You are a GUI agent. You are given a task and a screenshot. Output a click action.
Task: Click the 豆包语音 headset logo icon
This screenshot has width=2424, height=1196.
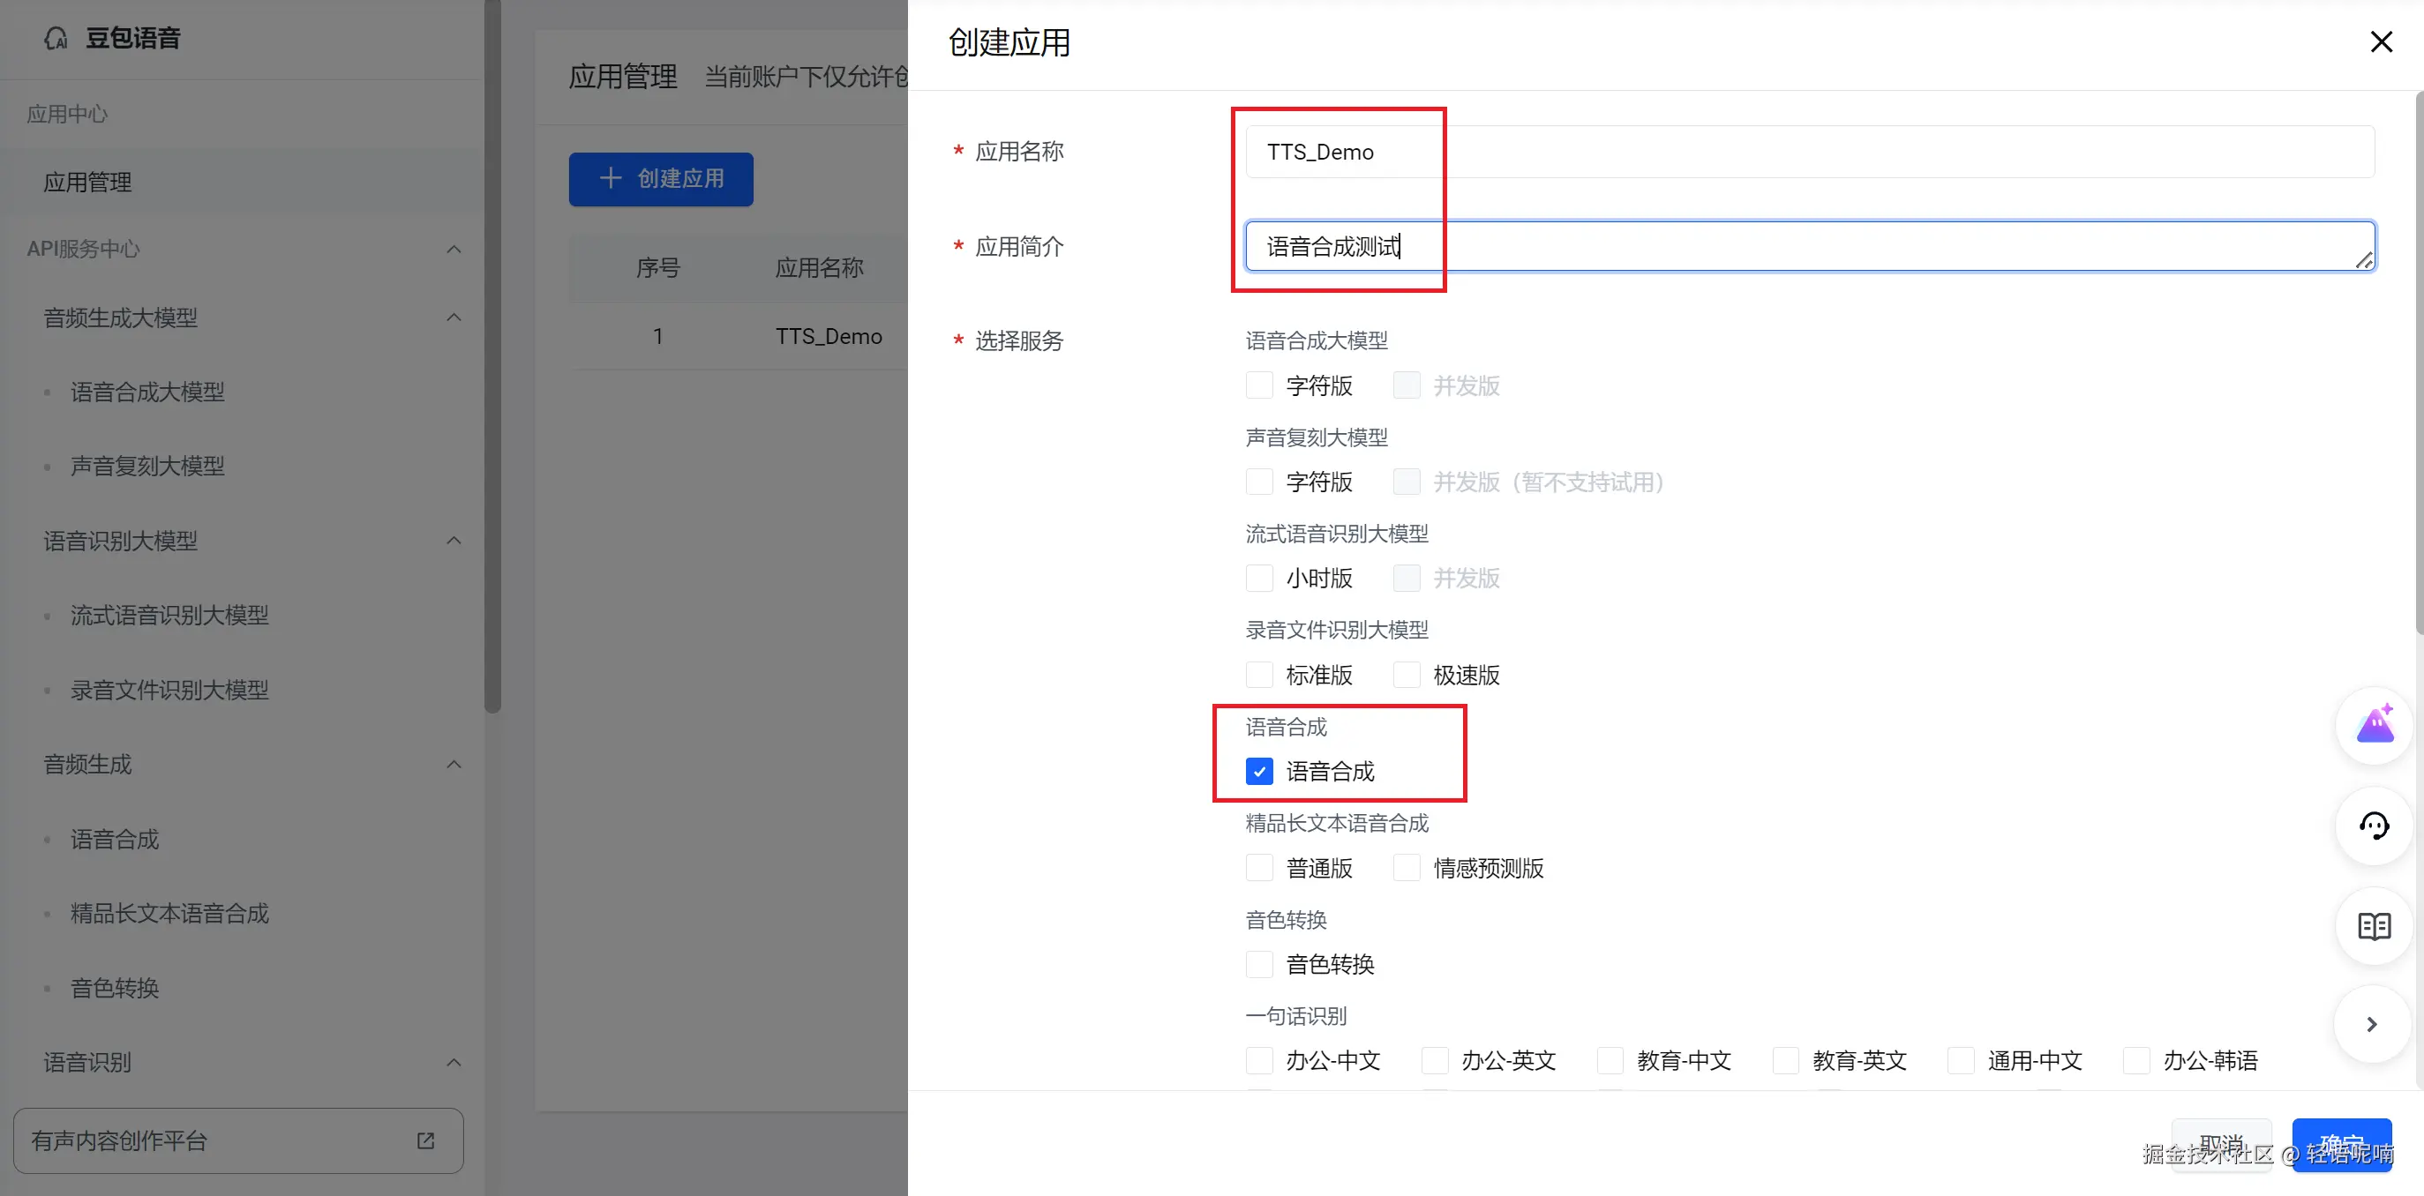56,37
